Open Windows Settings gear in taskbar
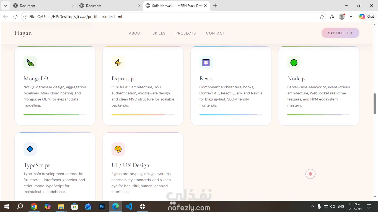The width and height of the screenshot is (378, 212). 142,206
